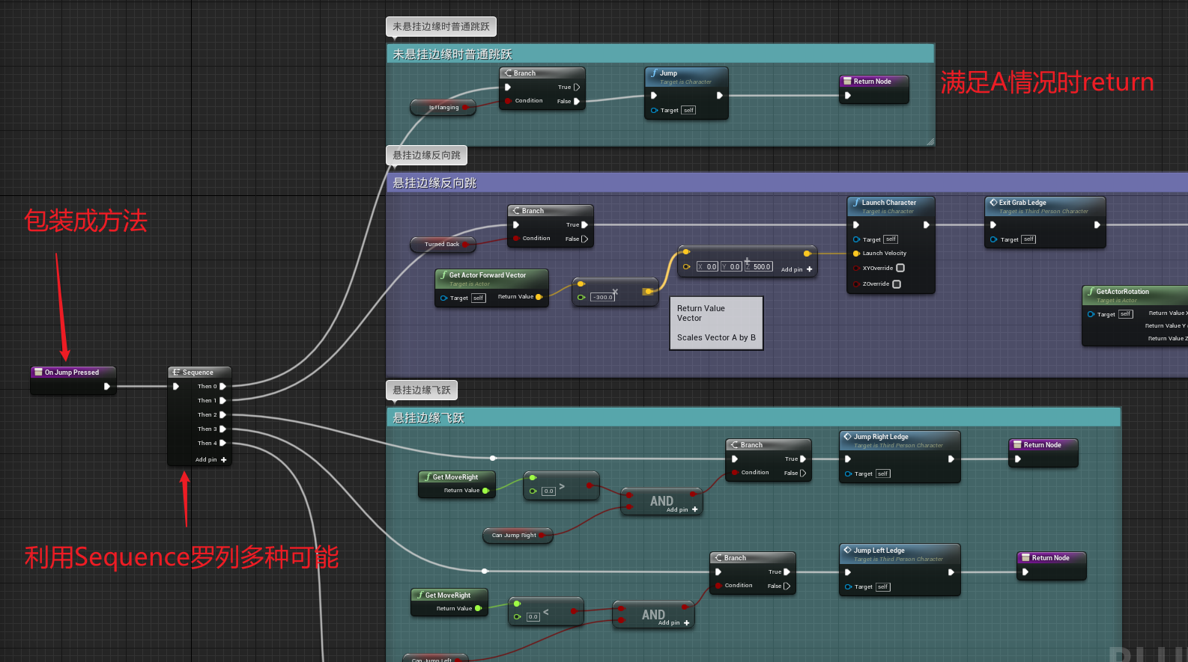The height and width of the screenshot is (662, 1188).
Task: Select the 悬挂边缘反向跳 comment bubble
Action: [x=427, y=156]
